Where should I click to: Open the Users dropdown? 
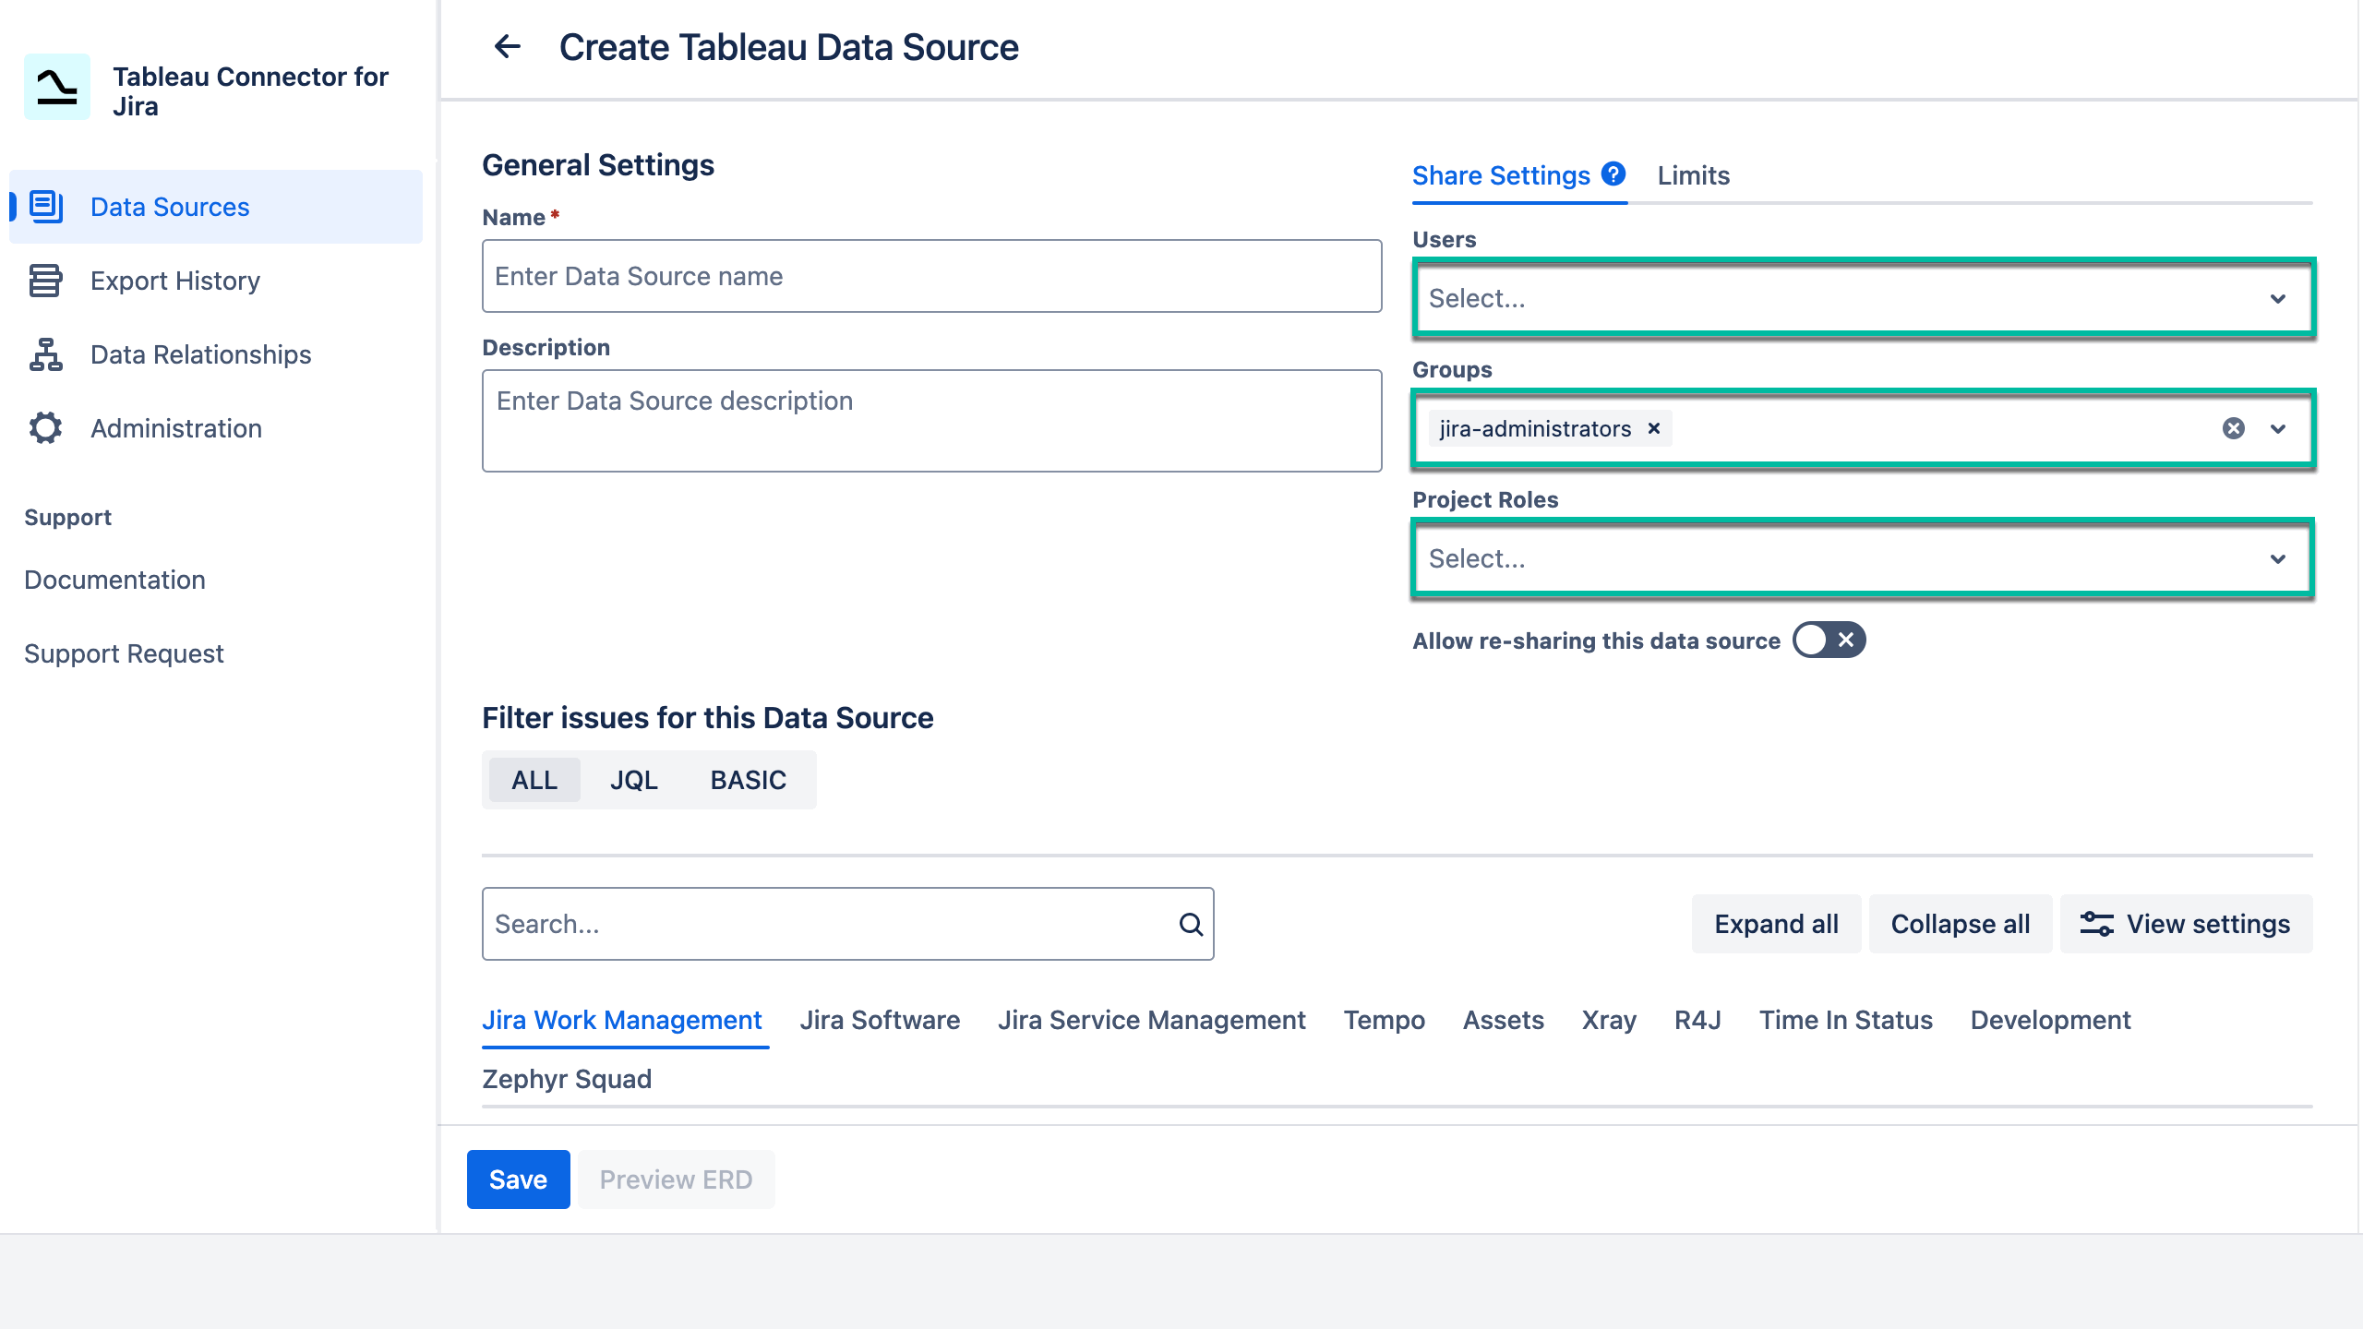[x=1863, y=298]
